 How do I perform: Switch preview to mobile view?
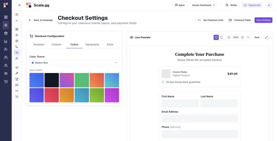point(221,37)
